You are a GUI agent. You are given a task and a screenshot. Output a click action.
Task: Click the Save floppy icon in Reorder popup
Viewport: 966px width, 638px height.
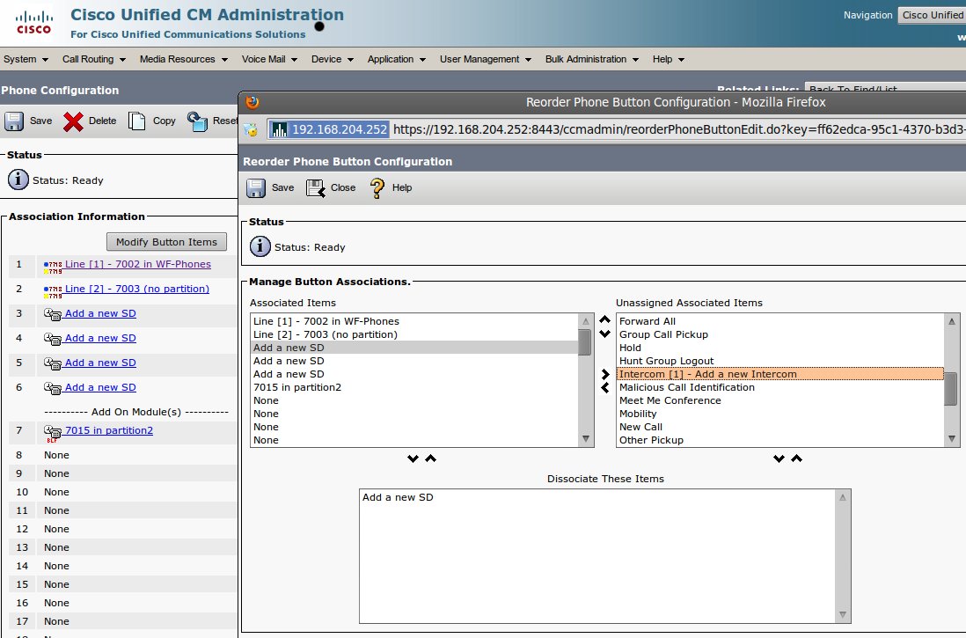256,188
